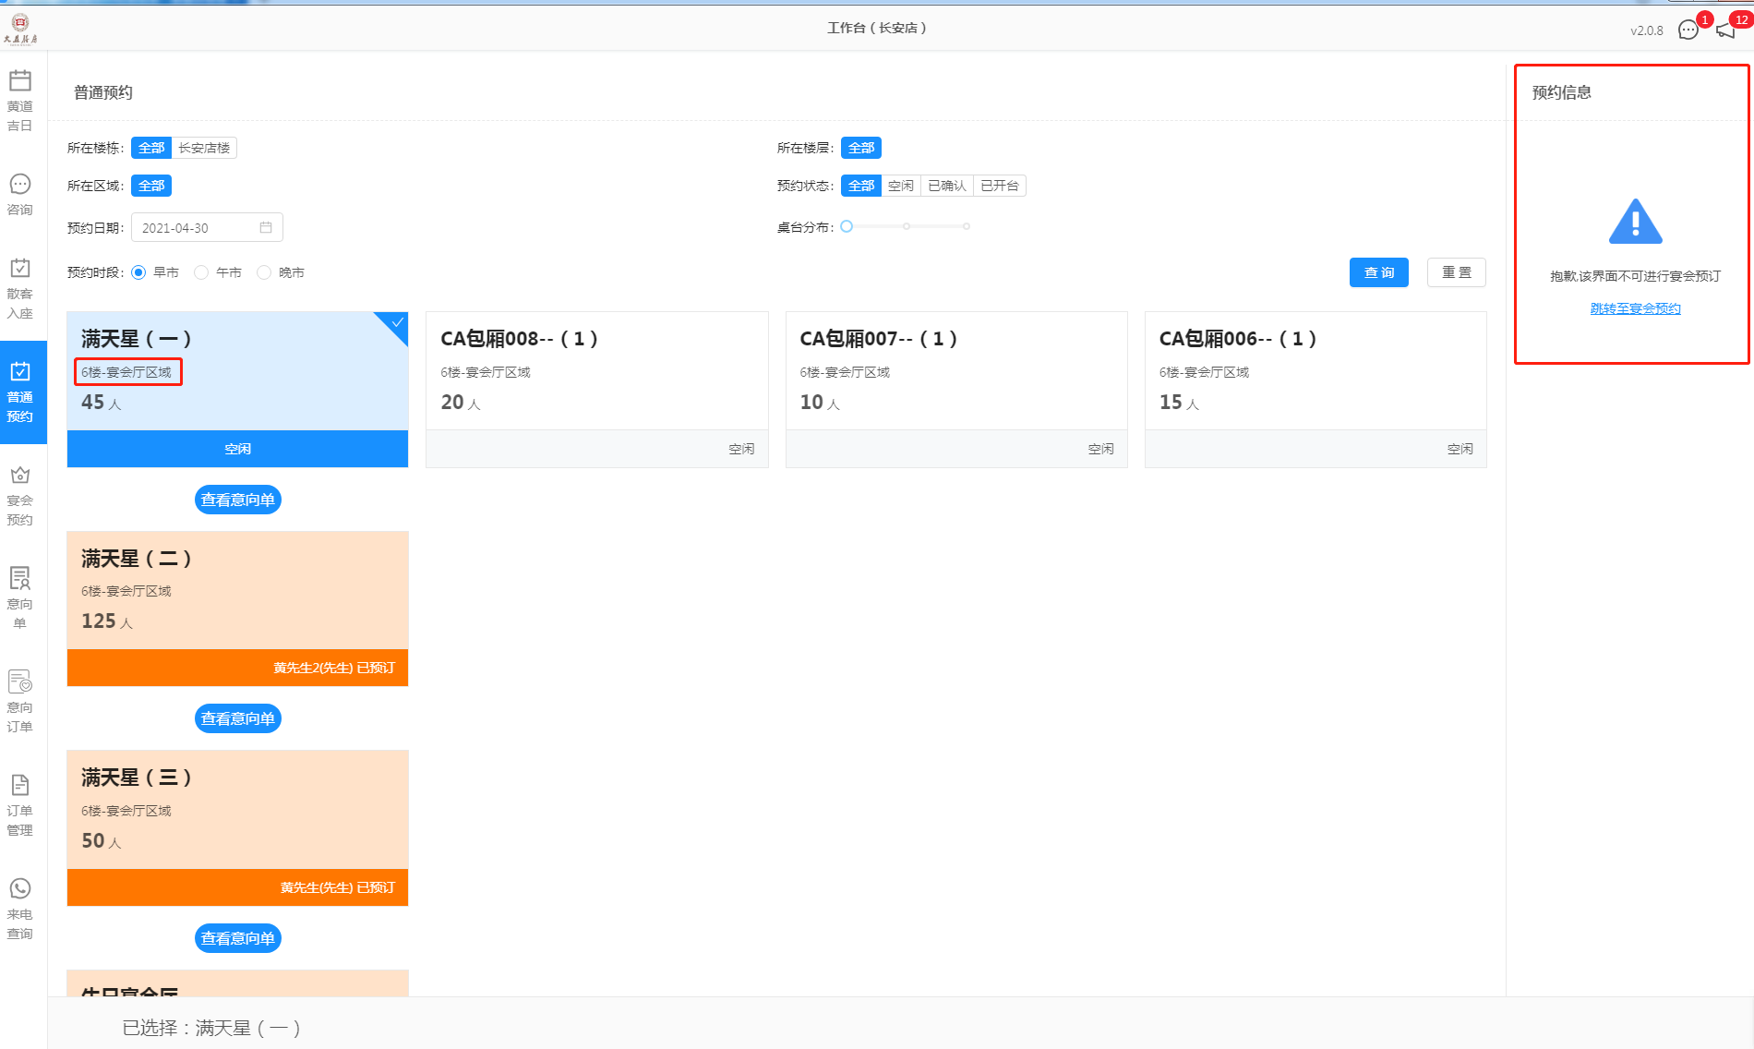
Task: Click 空闲 status on CA包厢008 card
Action: (x=741, y=449)
